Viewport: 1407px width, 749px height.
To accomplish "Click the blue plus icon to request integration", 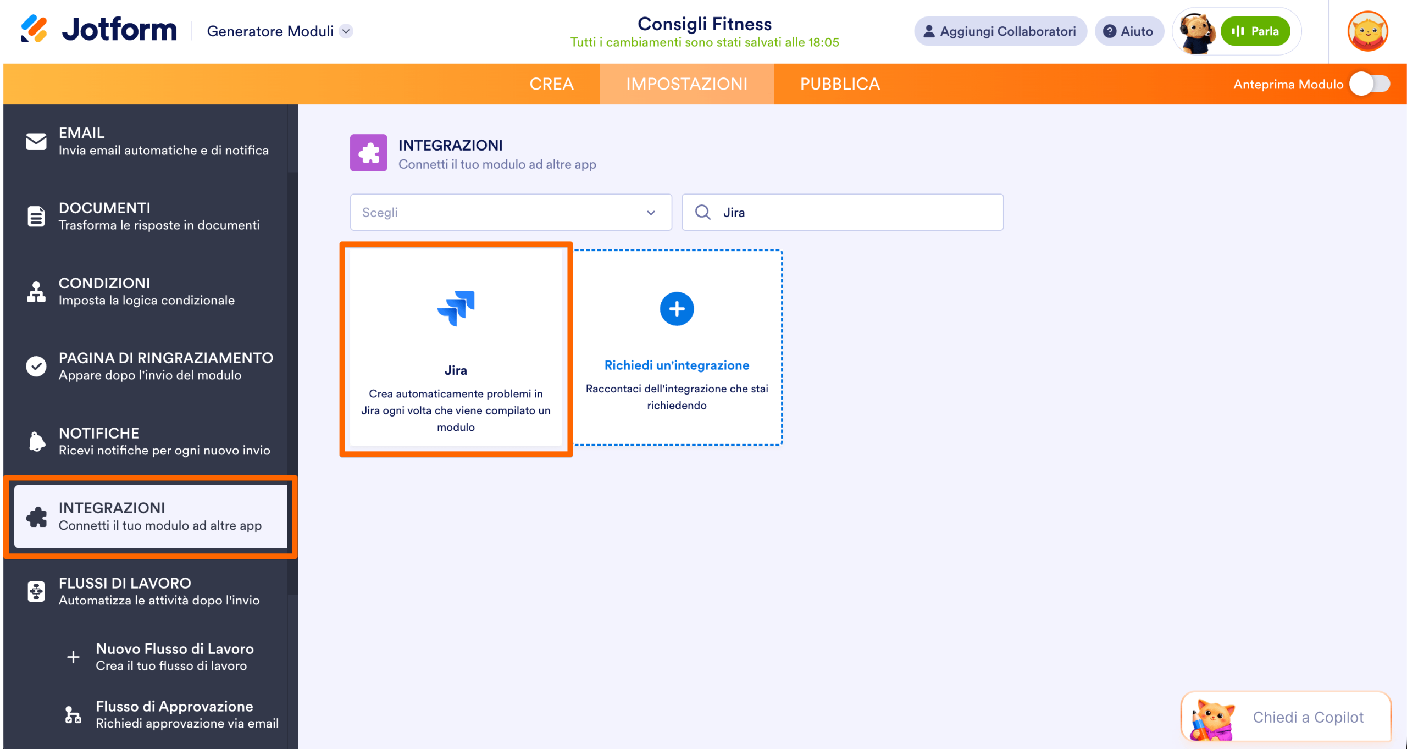I will click(677, 308).
